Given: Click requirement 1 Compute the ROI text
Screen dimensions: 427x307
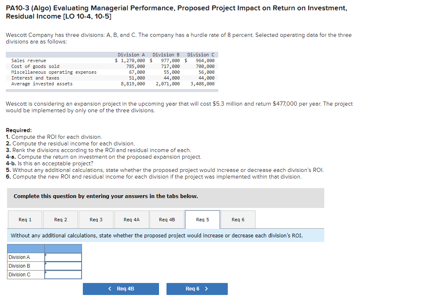Looking at the screenshot, I should (x=54, y=137).
